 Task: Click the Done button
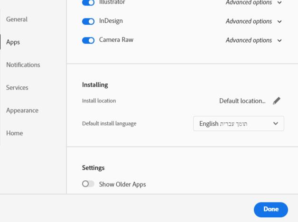(x=270, y=209)
